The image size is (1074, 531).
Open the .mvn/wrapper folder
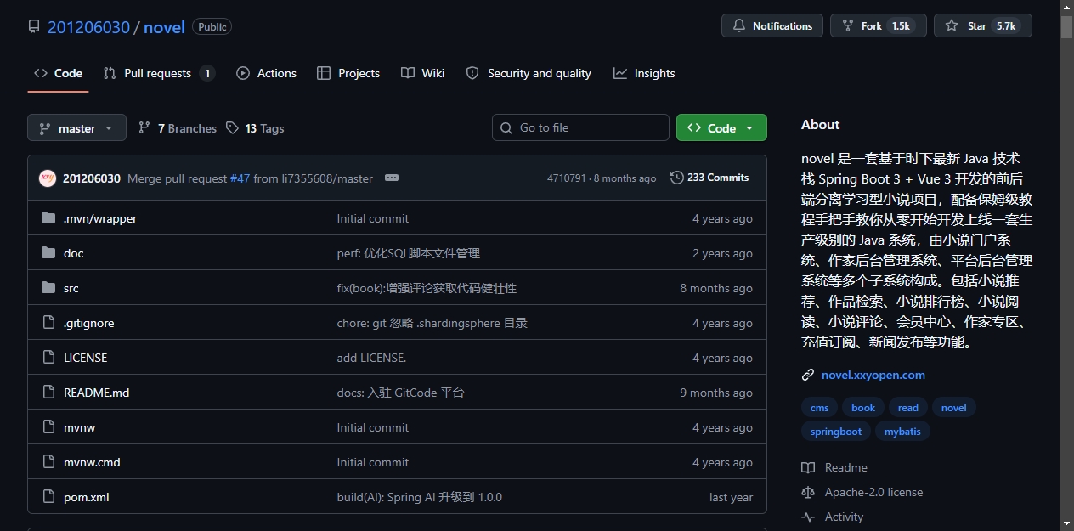(x=100, y=218)
